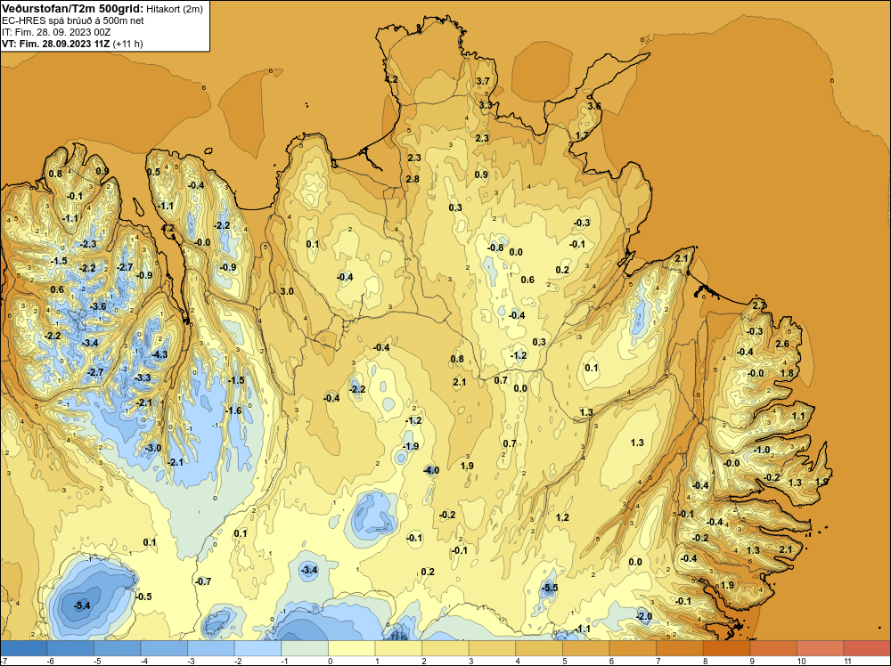
Task: Select the '-0.7' temperature value
Action: [203, 581]
